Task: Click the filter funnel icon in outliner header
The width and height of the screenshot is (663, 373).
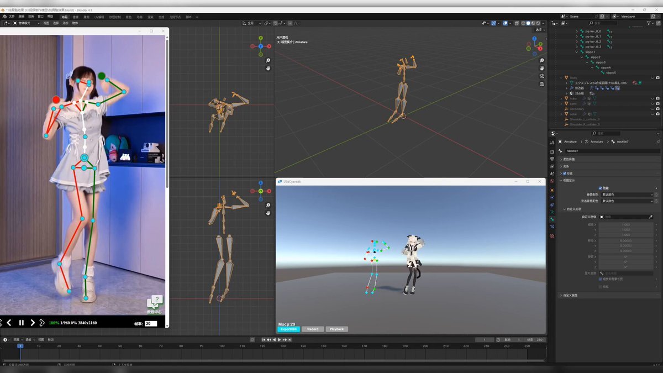Action: [x=649, y=23]
